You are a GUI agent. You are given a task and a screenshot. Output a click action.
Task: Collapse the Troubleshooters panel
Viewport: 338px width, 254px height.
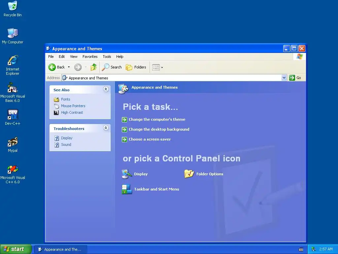pyautogui.click(x=106, y=128)
